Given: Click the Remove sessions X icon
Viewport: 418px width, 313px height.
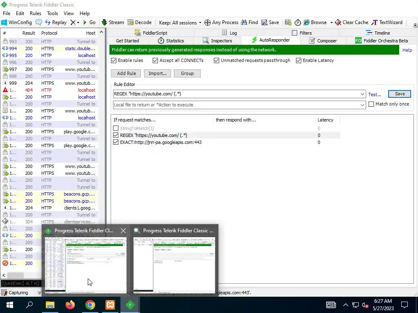Looking at the screenshot, I should coord(73,22).
